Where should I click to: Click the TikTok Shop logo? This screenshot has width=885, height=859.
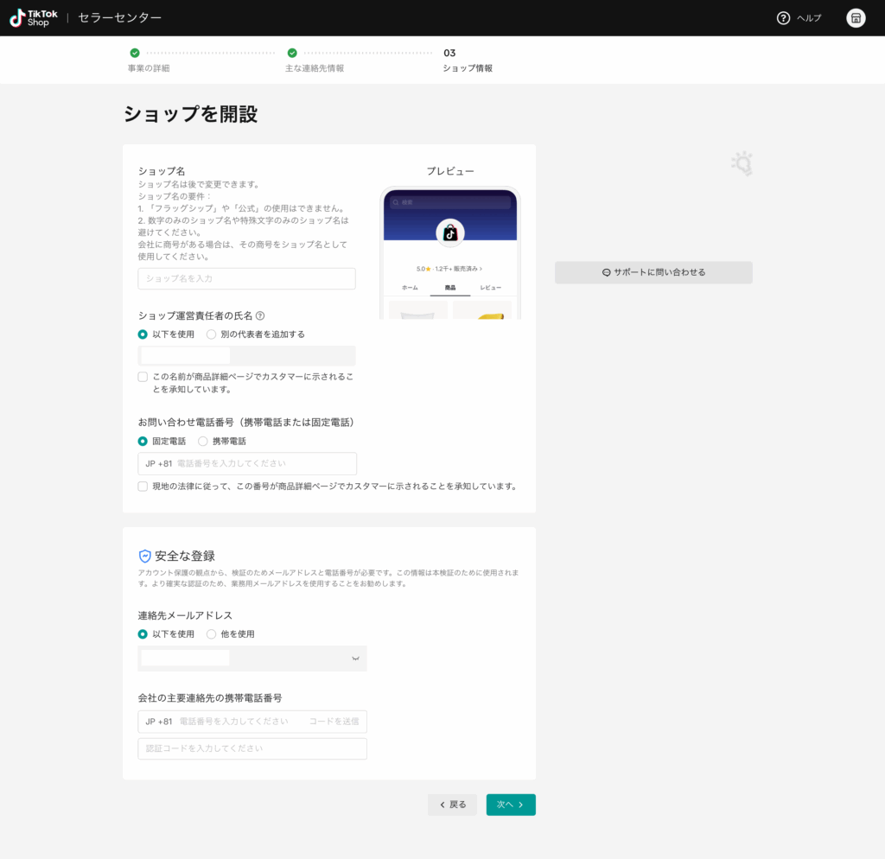tap(35, 18)
